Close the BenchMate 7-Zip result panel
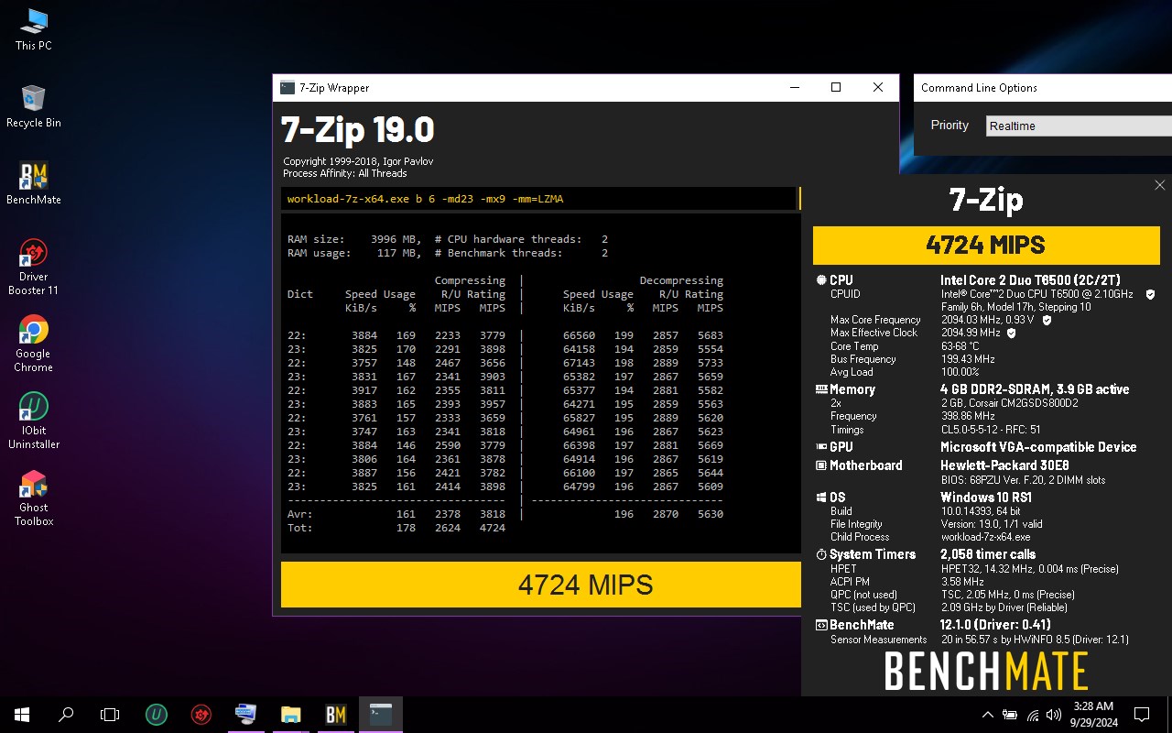This screenshot has height=733, width=1172. tap(1160, 185)
